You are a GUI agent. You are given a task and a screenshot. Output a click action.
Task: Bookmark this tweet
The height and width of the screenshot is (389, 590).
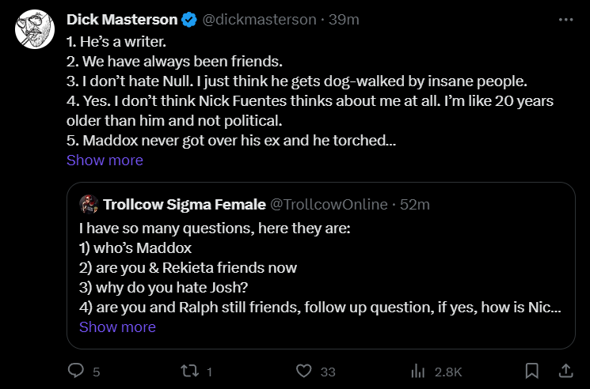(532, 370)
